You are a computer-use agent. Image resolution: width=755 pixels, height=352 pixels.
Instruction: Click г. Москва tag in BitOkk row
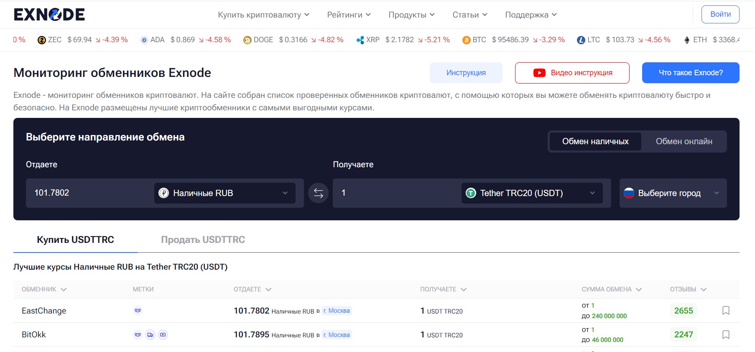(x=337, y=334)
